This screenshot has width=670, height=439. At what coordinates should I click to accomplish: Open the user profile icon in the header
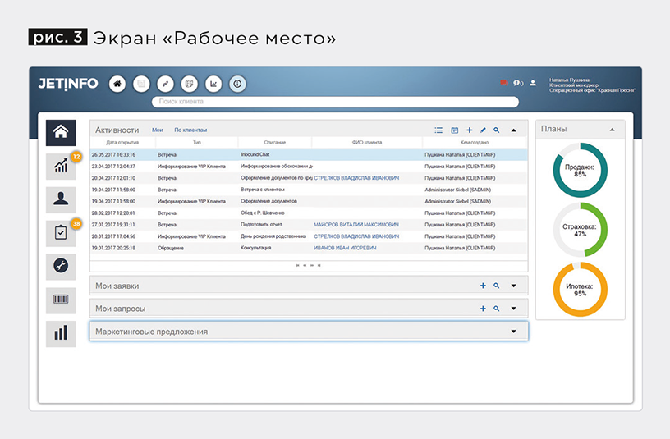[x=533, y=83]
